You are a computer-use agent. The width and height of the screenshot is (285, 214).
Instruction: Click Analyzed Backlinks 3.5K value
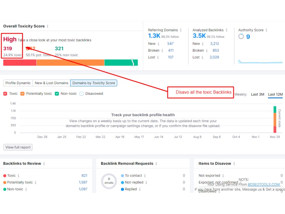(x=199, y=36)
